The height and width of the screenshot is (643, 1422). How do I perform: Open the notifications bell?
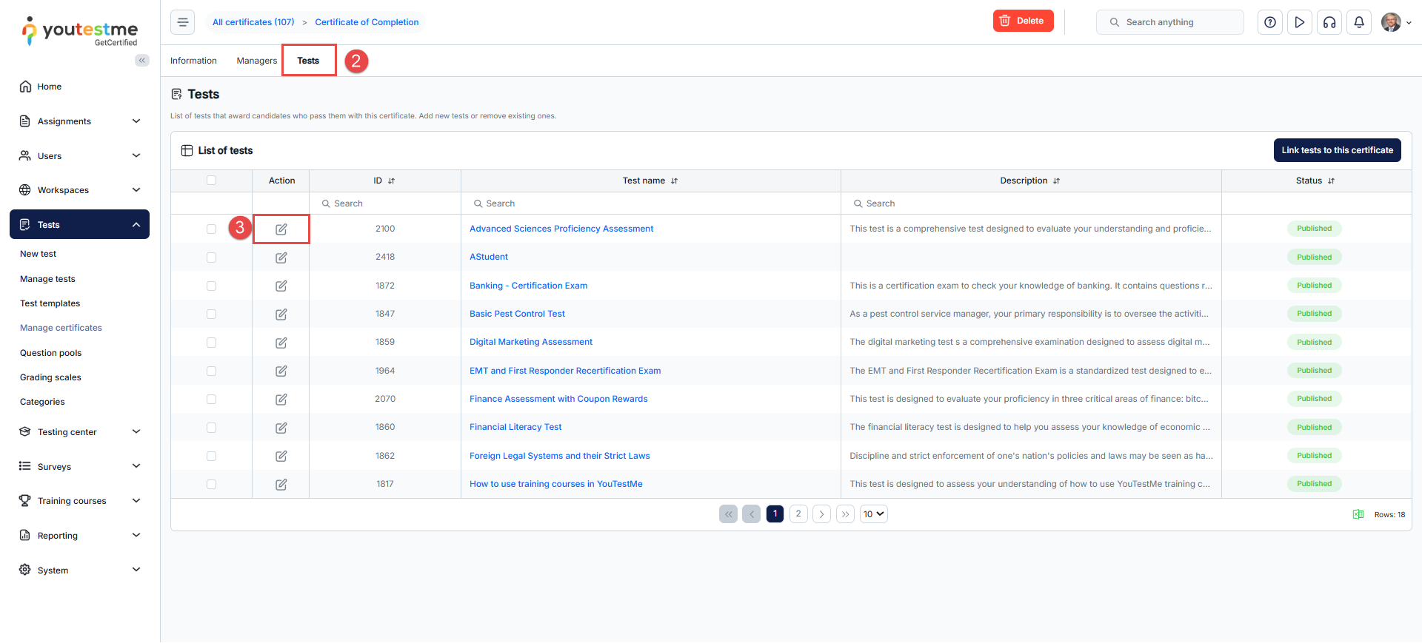[x=1359, y=22]
